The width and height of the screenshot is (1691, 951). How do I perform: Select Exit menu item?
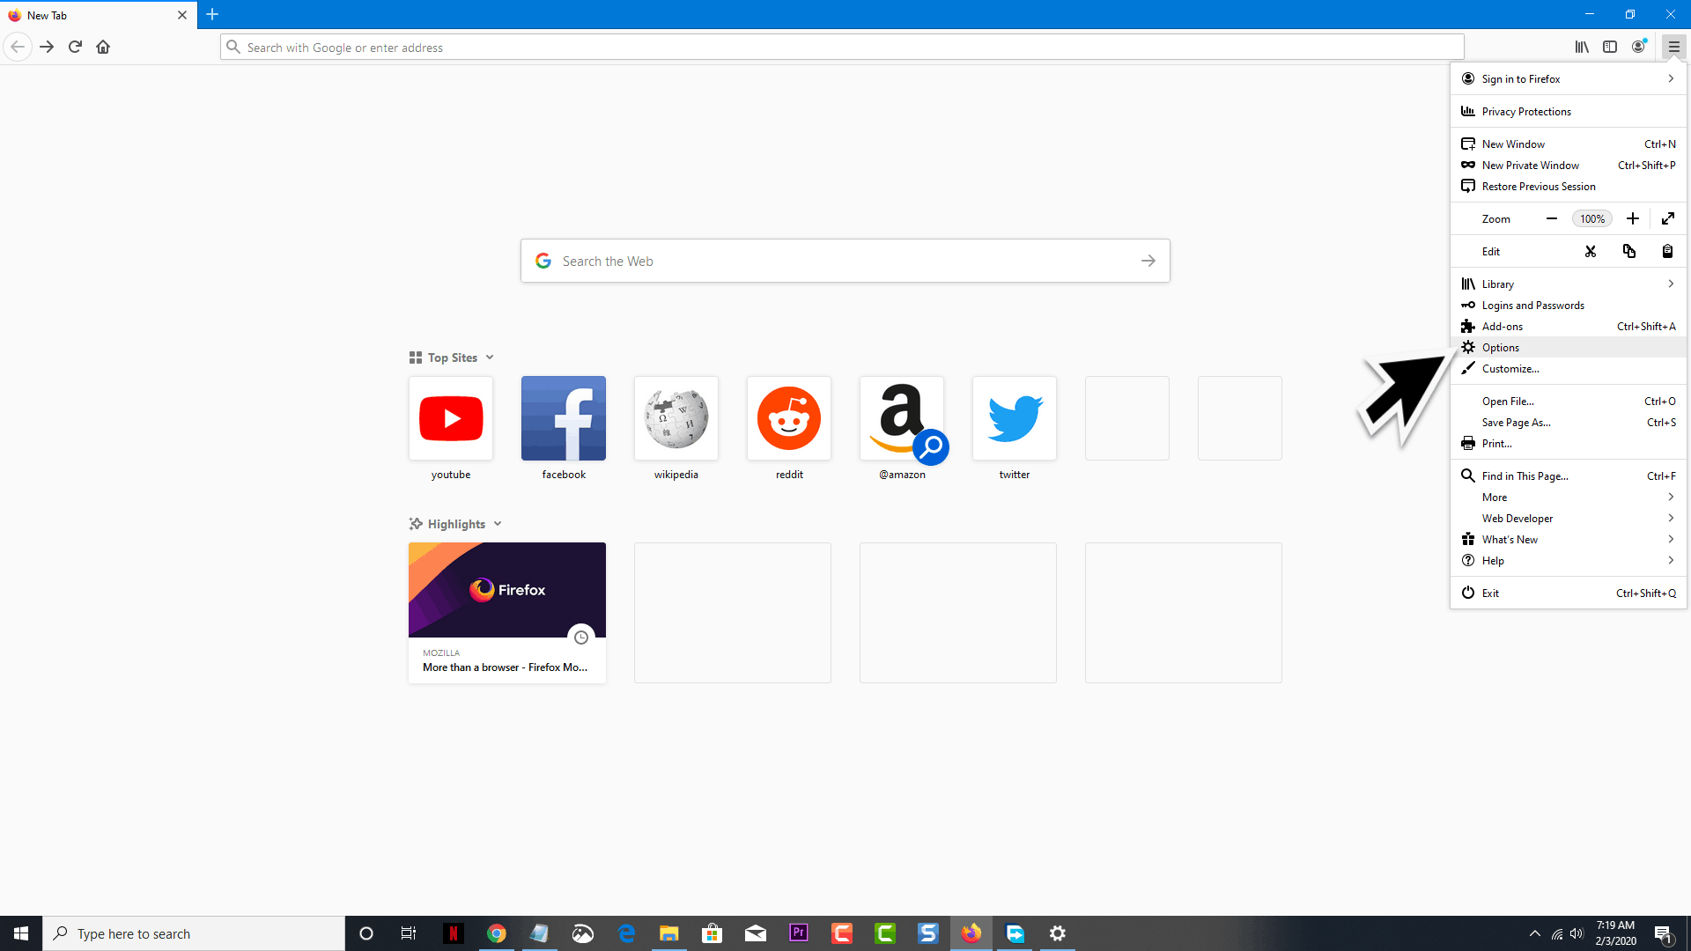coord(1569,593)
